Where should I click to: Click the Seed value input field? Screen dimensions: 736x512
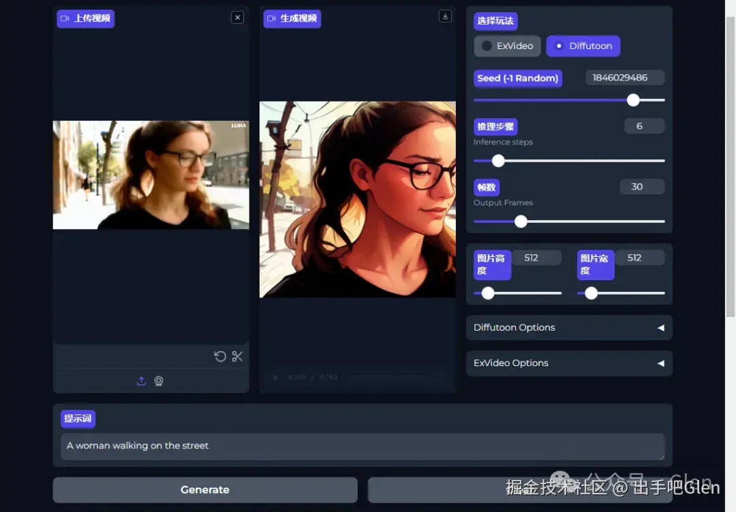(625, 78)
